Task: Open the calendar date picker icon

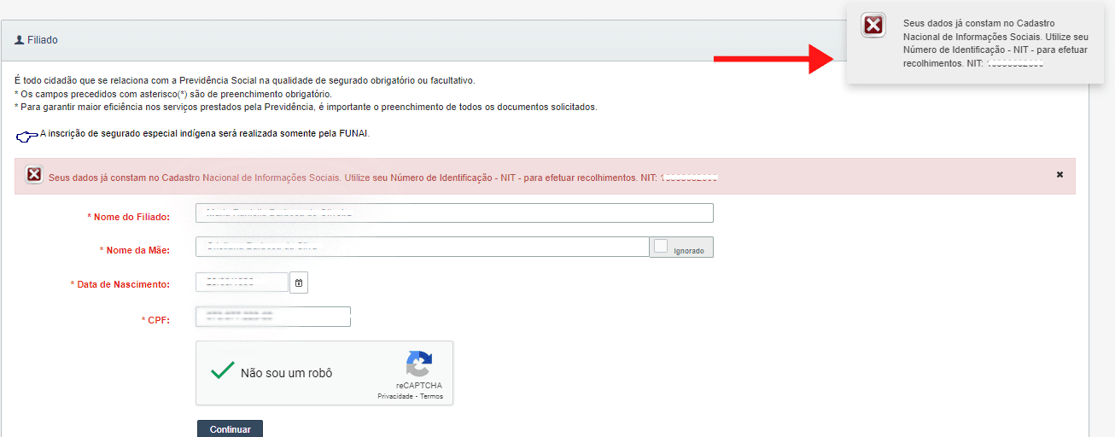Action: click(x=299, y=283)
